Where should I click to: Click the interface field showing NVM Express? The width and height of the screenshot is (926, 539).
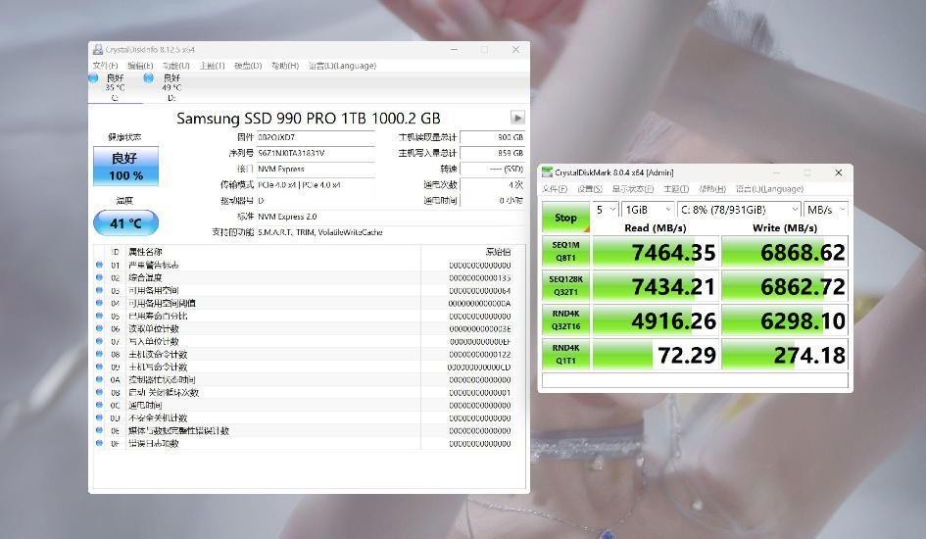(316, 169)
